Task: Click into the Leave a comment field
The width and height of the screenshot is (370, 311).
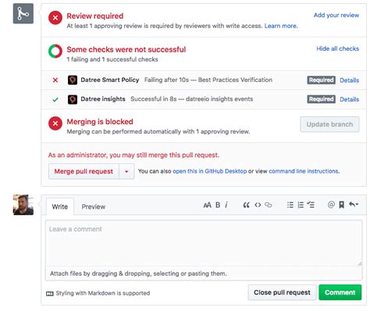Action: 204,243
